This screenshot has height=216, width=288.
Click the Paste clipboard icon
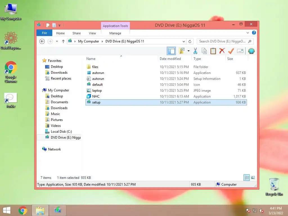click(213, 51)
